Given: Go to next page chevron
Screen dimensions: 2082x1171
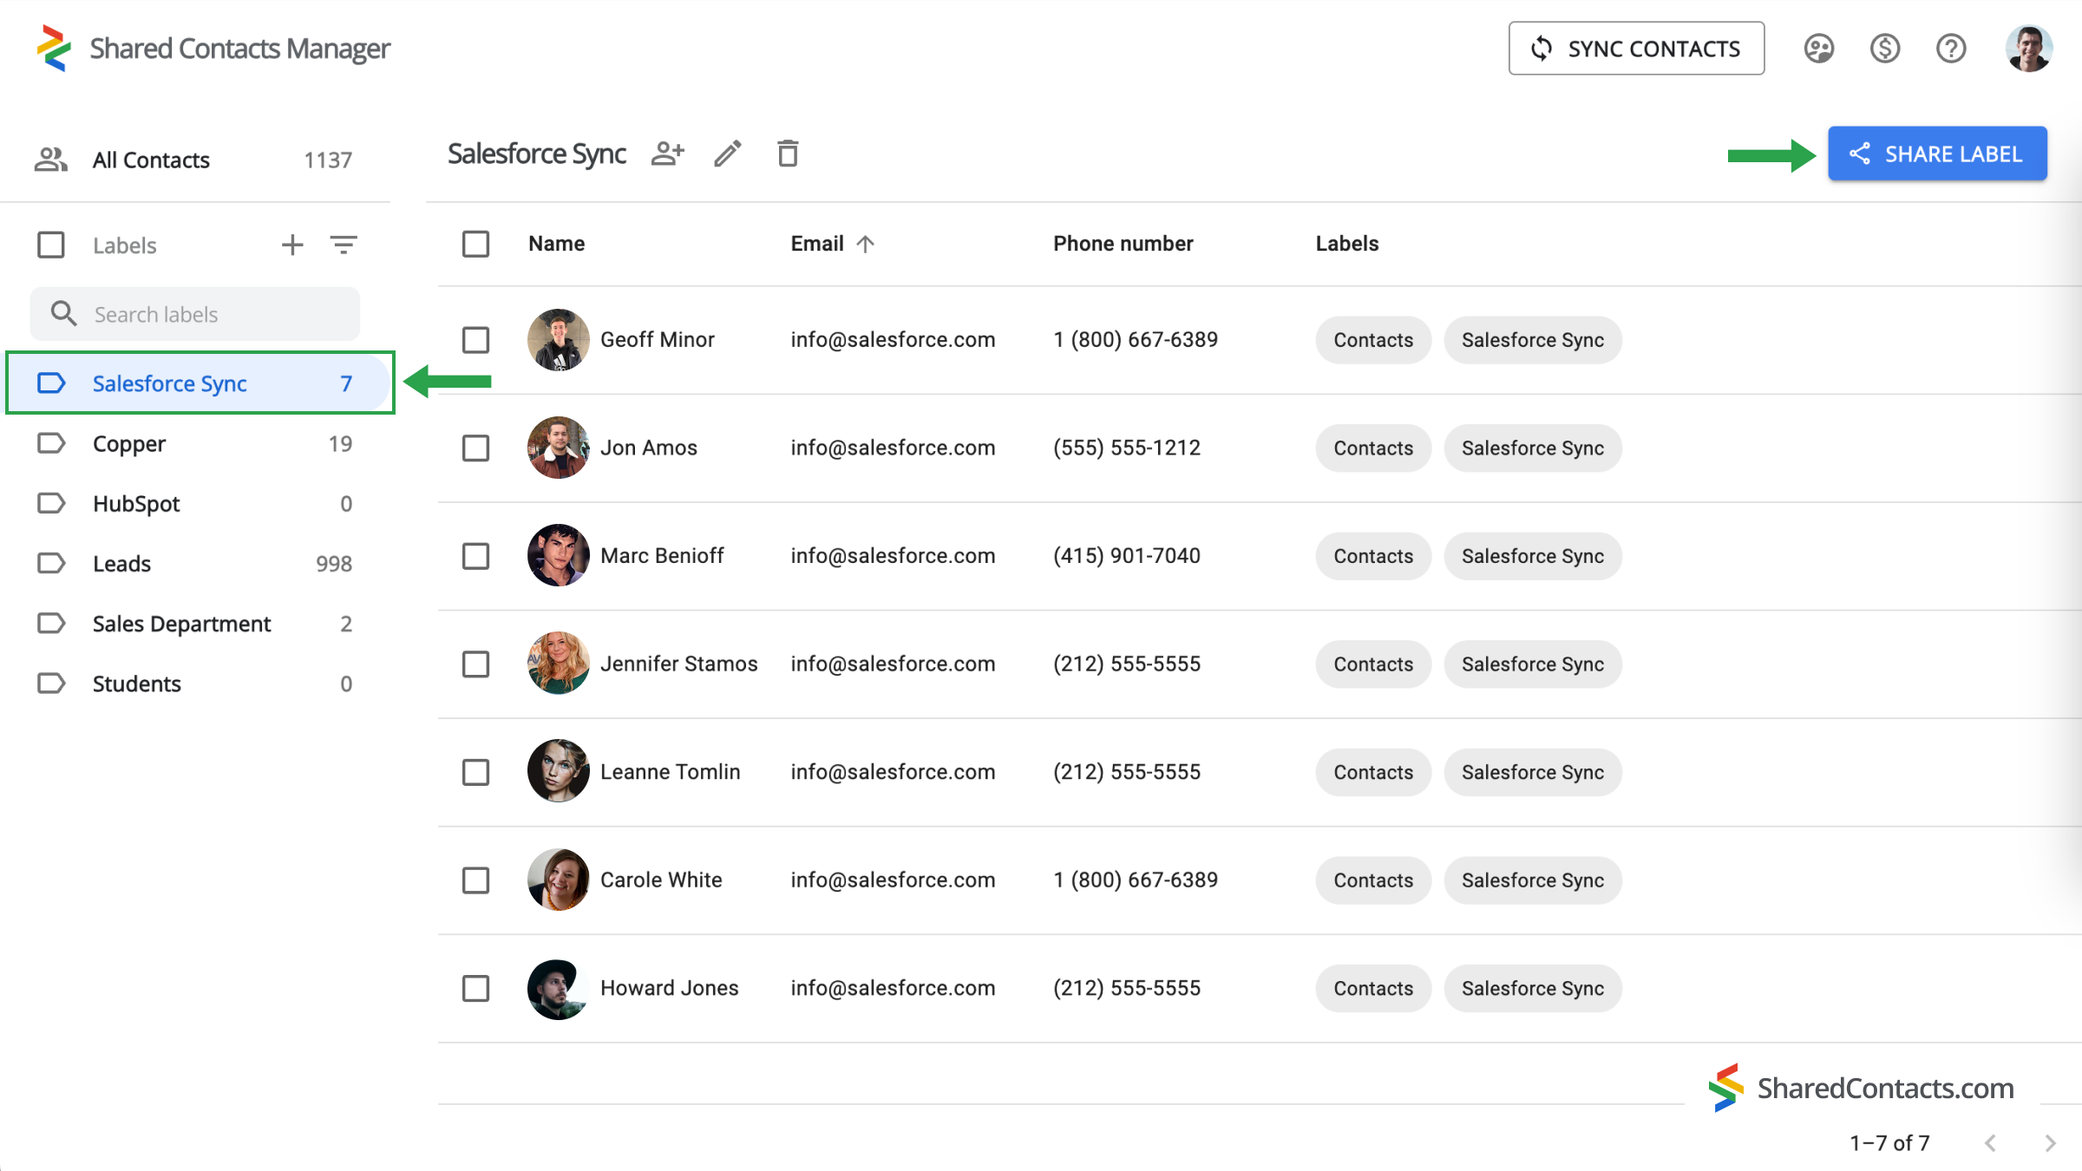Looking at the screenshot, I should pos(2050,1142).
